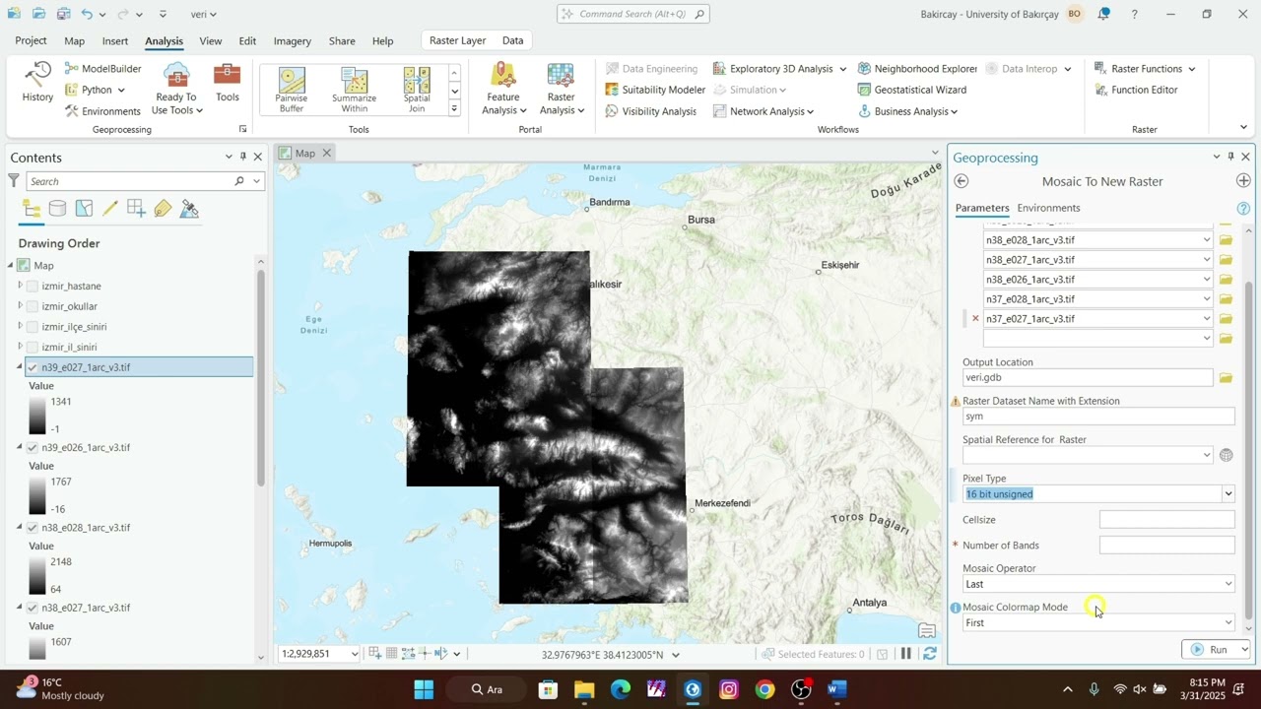
Task: Open the Imagery ribbon tab
Action: pos(293,41)
